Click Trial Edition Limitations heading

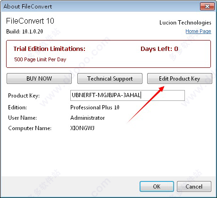pyautogui.click(x=50, y=49)
